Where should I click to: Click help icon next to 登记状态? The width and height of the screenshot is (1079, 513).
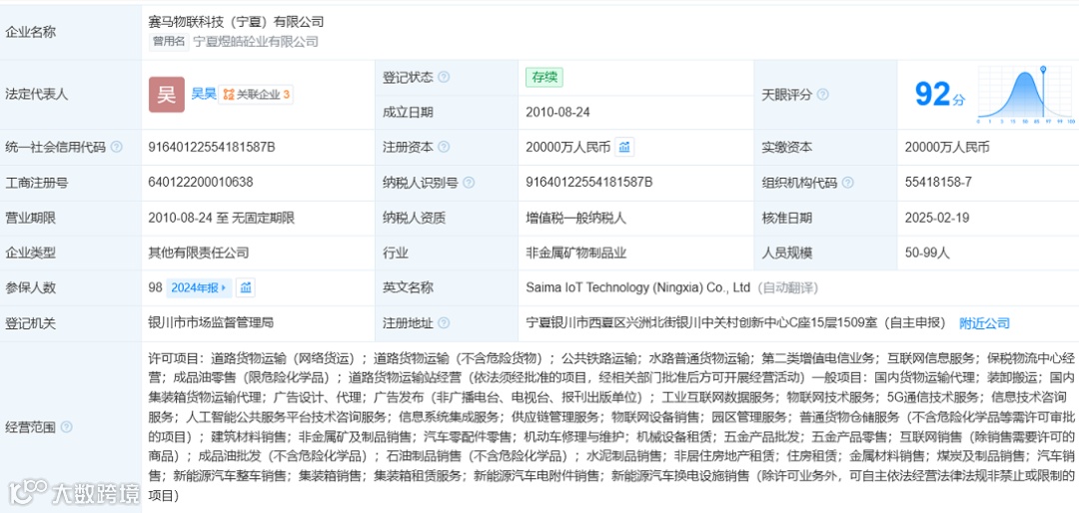click(444, 77)
